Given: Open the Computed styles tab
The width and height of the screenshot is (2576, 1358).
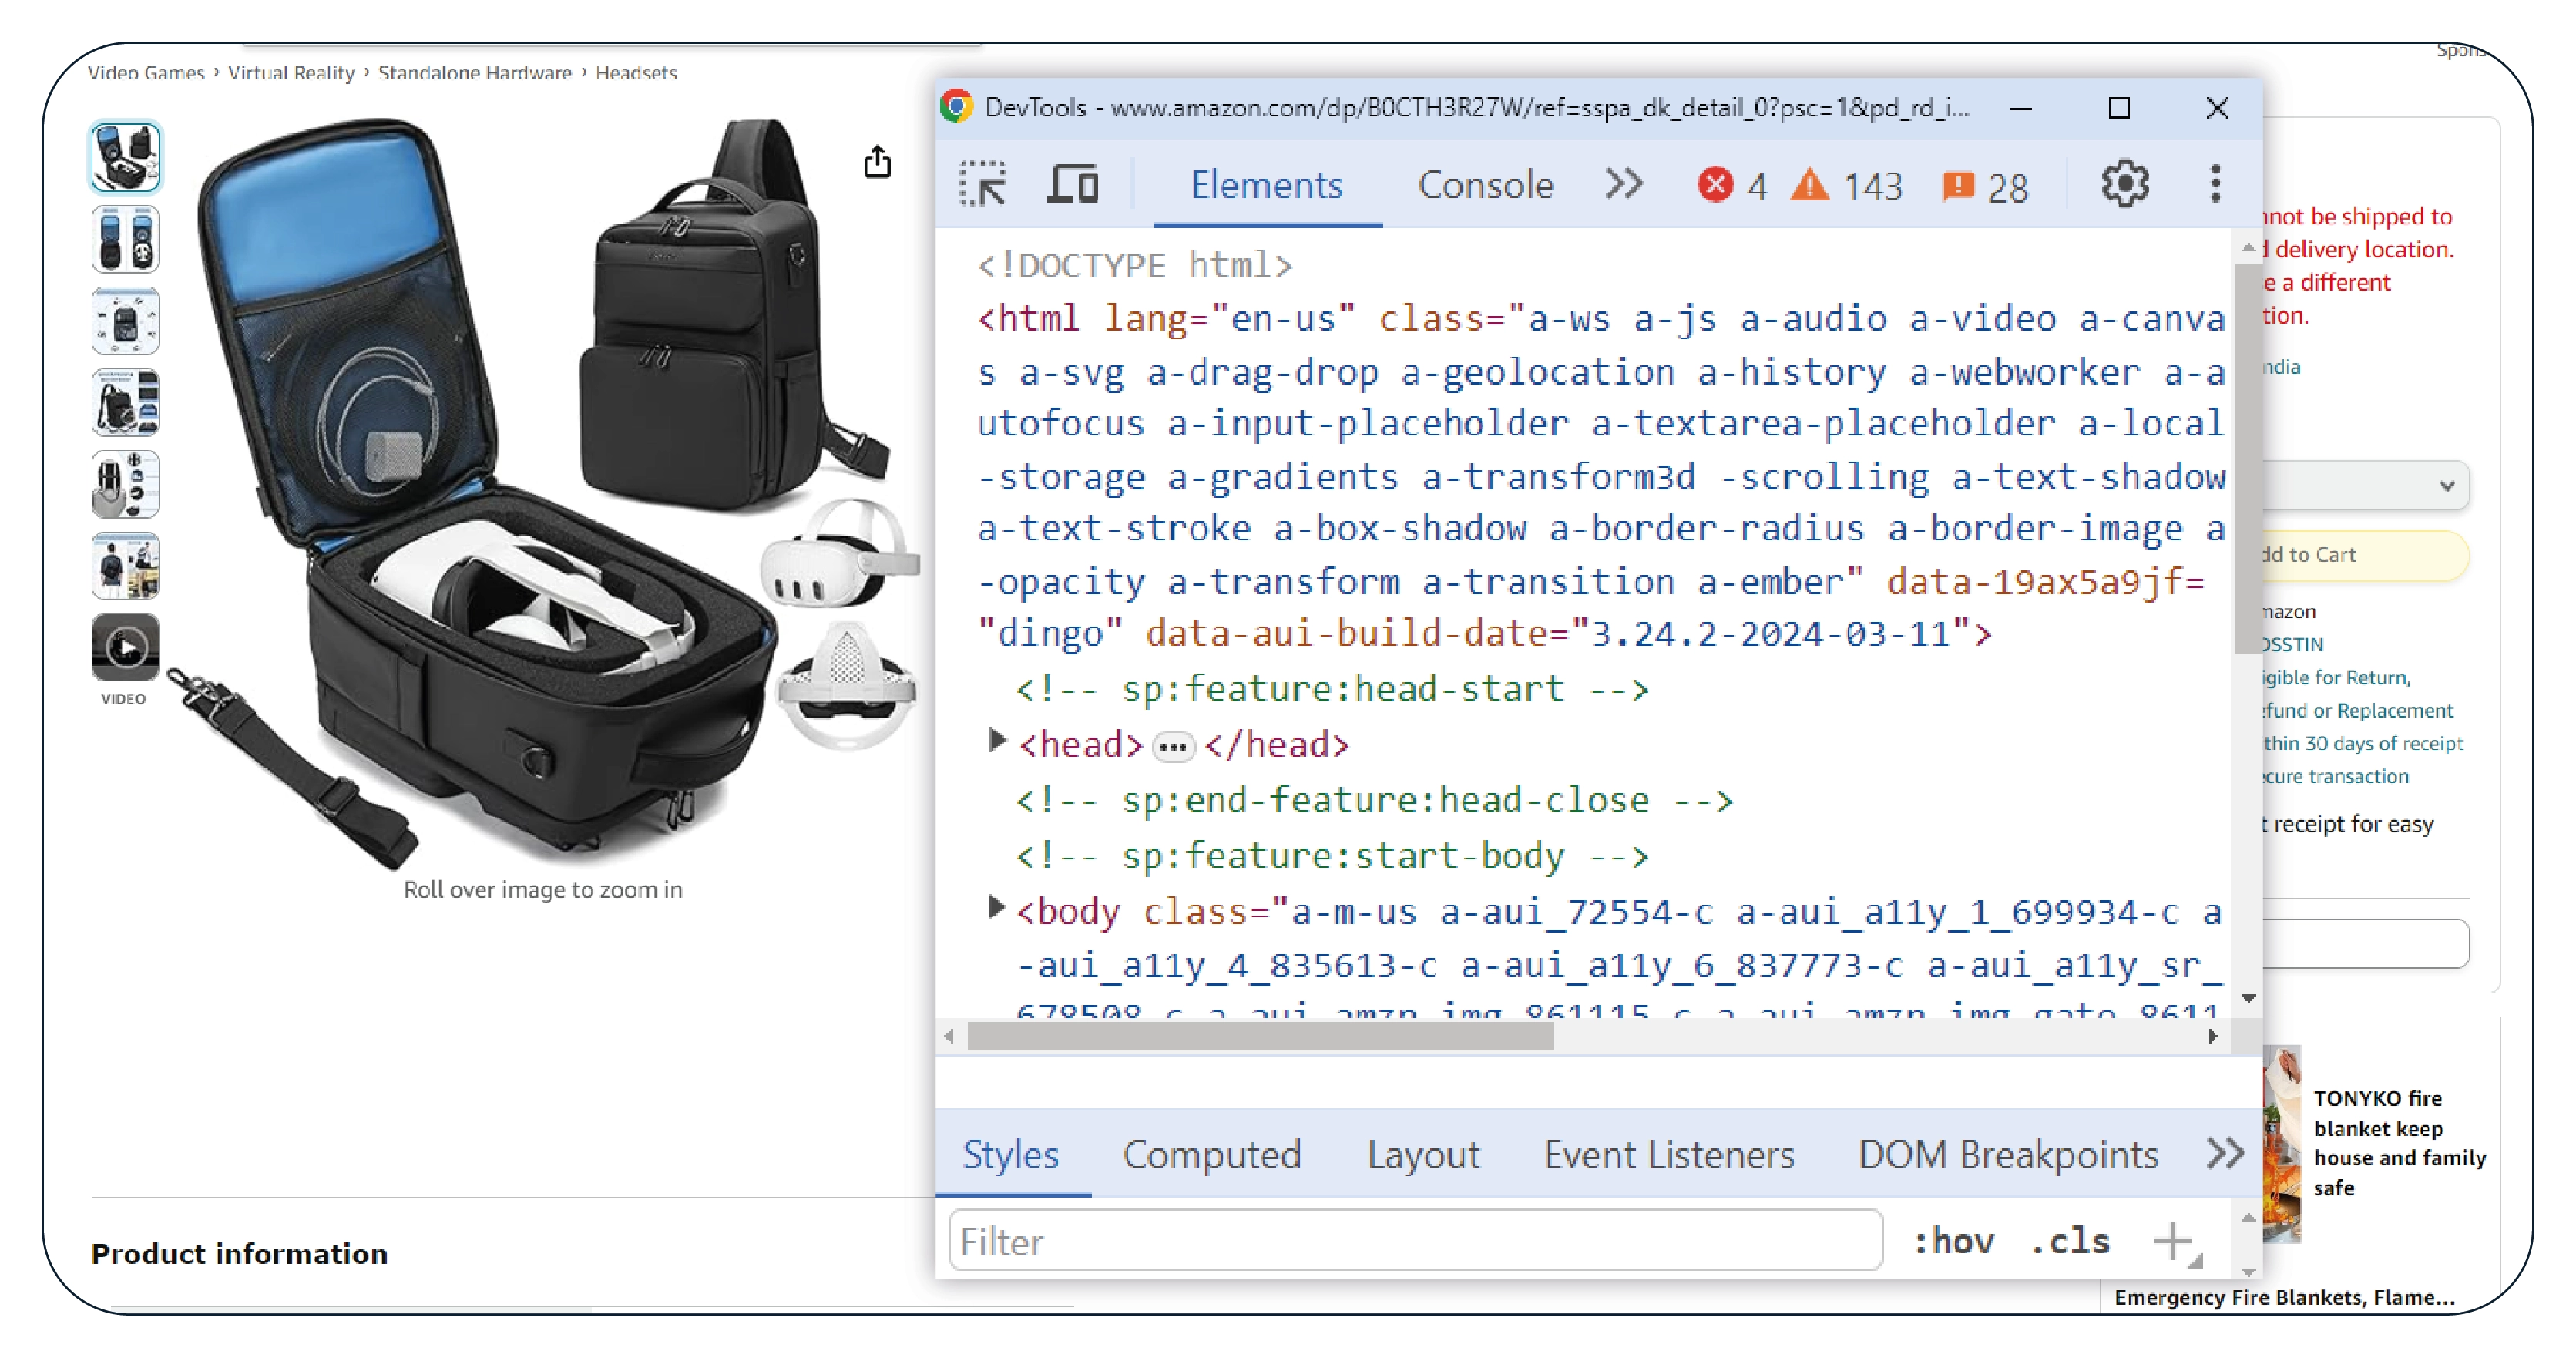Looking at the screenshot, I should (1211, 1155).
